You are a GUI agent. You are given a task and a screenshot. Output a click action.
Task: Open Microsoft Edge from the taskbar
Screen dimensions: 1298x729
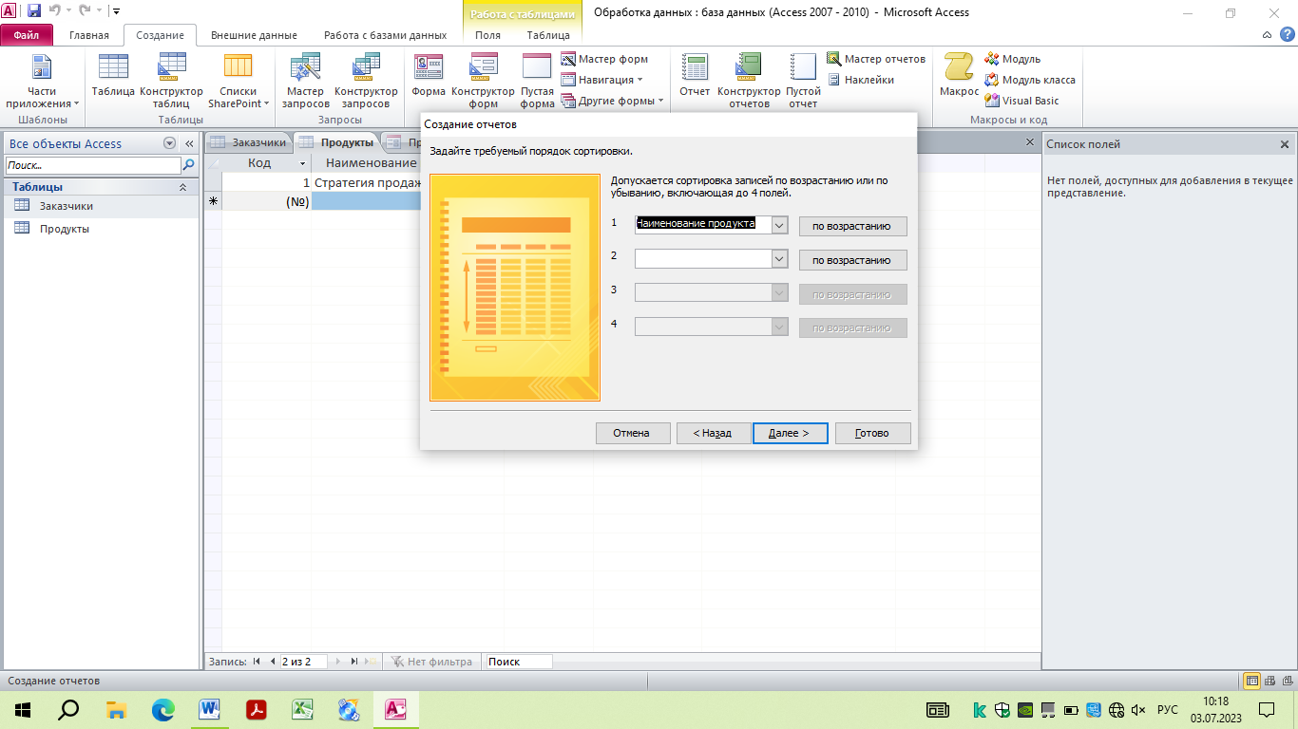[163, 709]
